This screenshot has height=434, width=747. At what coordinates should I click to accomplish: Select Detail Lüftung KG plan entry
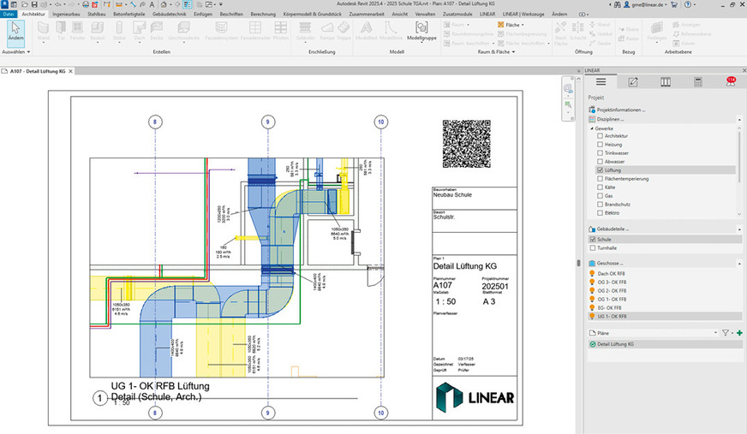pyautogui.click(x=615, y=343)
